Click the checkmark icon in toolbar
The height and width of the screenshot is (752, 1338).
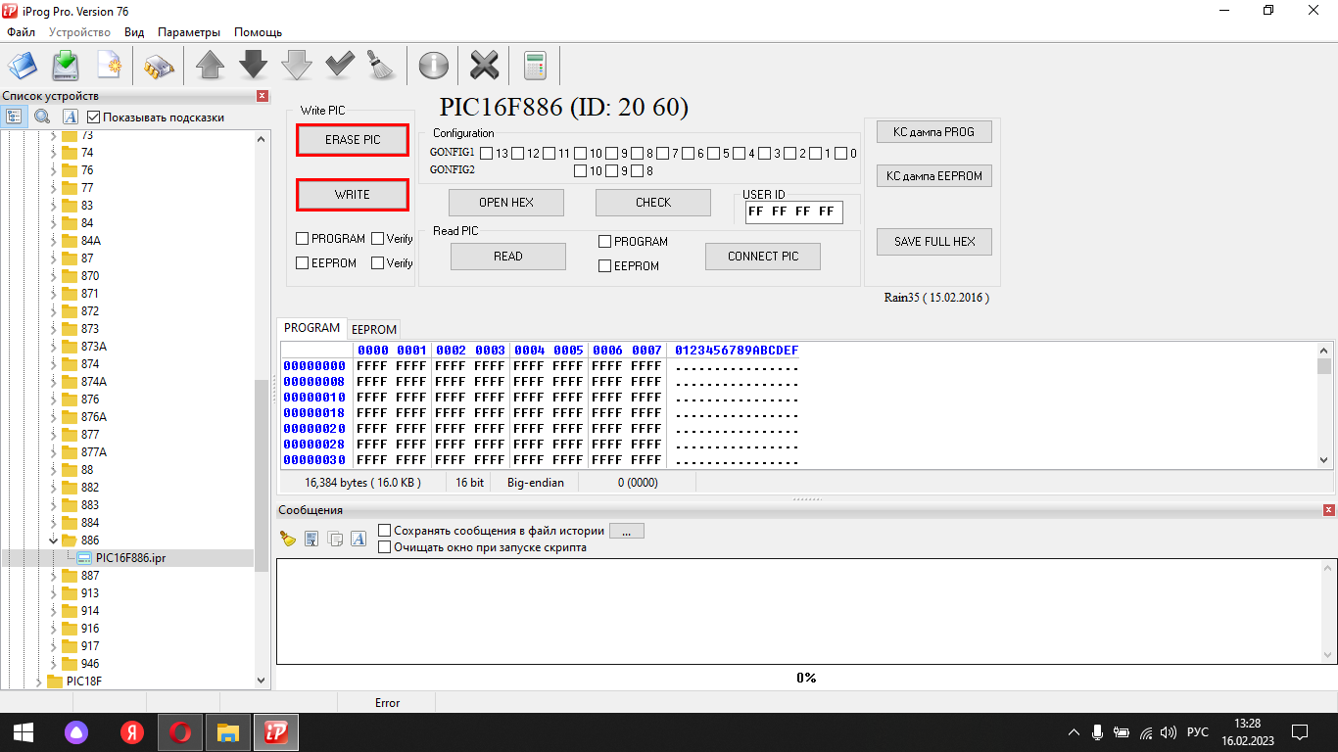[x=340, y=66]
